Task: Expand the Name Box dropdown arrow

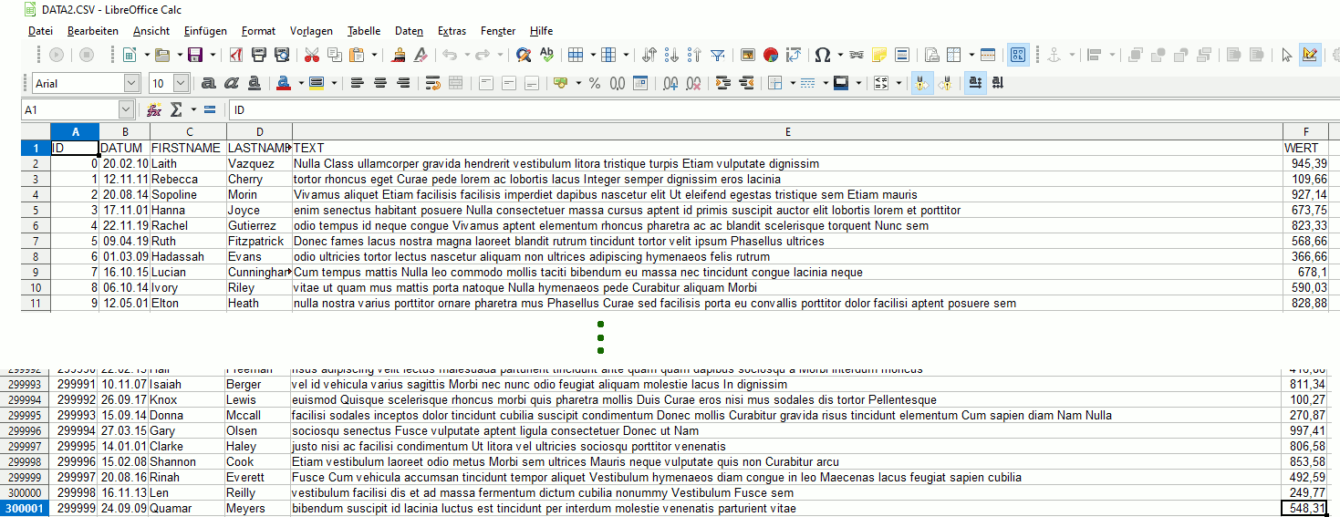Action: tap(126, 109)
